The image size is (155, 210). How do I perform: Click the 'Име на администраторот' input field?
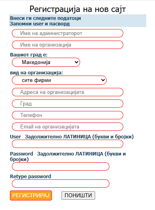pyautogui.click(x=67, y=33)
